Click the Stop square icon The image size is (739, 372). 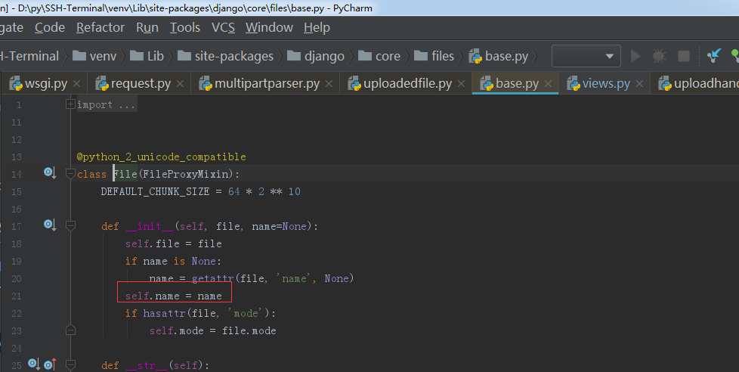click(684, 56)
